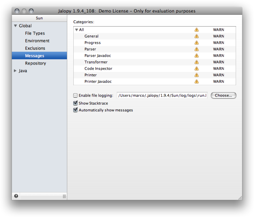This screenshot has width=254, height=217.
Task: Open Environment settings page
Action: click(37, 41)
